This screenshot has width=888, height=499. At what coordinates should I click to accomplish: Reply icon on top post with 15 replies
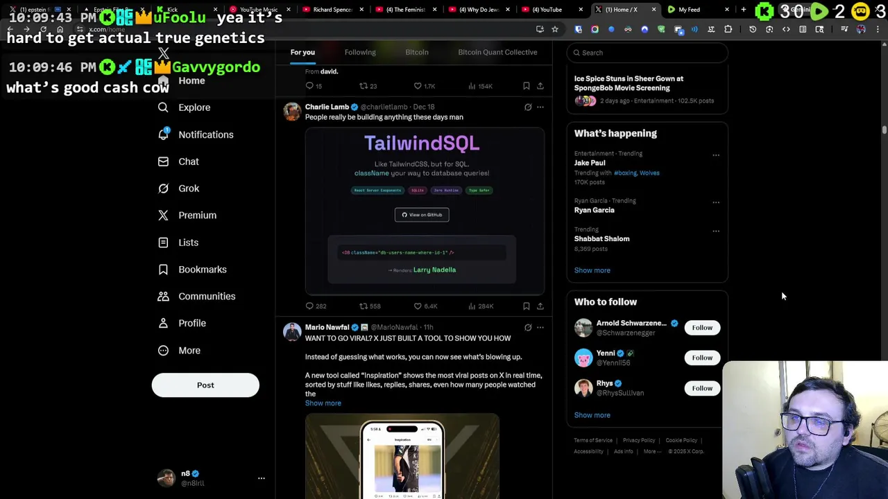click(x=314, y=86)
